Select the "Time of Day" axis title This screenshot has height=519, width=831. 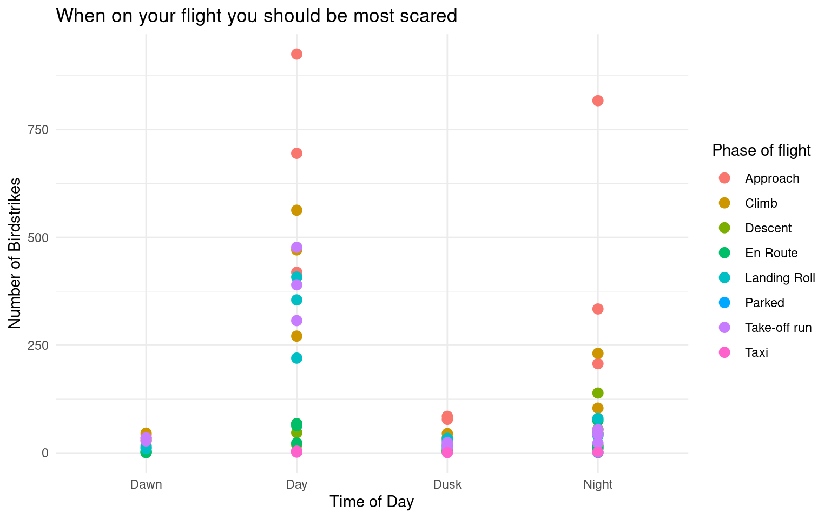click(x=372, y=502)
